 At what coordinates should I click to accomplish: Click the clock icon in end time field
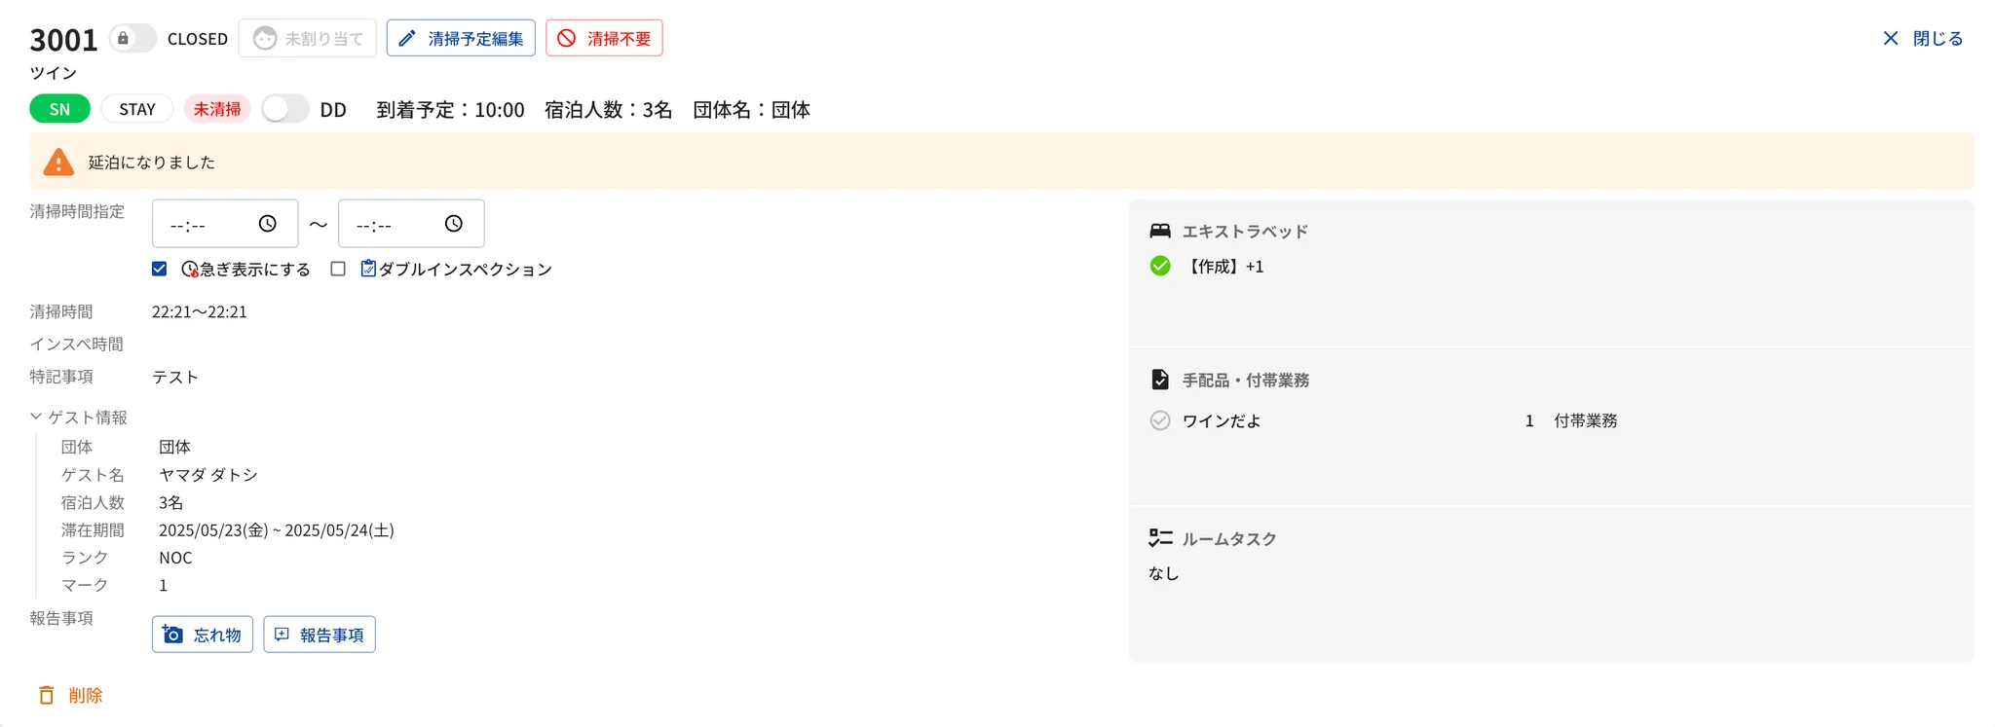tap(453, 224)
